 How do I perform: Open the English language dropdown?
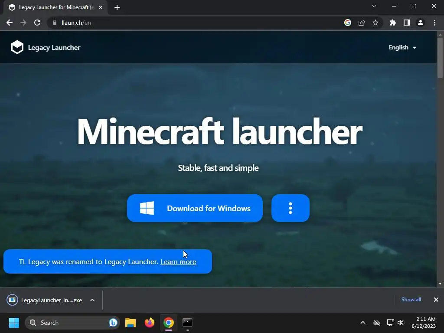tap(402, 48)
